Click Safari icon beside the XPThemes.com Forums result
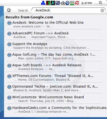 (9, 76)
